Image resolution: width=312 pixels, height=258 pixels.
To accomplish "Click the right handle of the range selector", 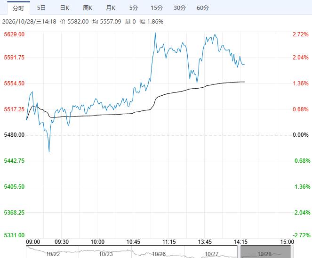I will [x=292, y=252].
